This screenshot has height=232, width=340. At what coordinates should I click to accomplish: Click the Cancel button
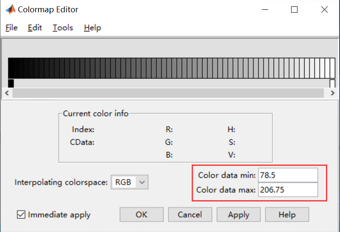190,215
